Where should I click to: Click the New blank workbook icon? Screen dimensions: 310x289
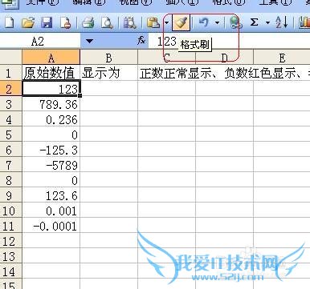[x=9, y=22]
